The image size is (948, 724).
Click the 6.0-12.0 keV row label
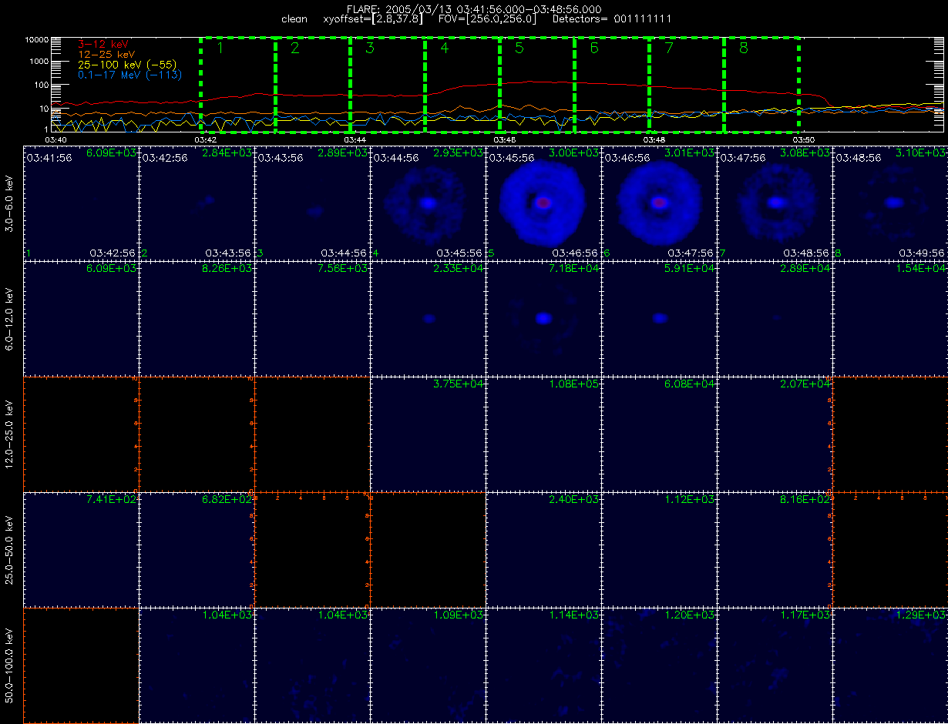pos(10,318)
